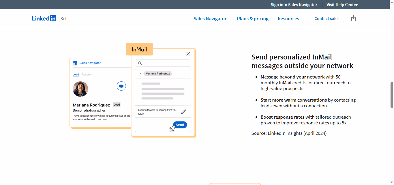Click the Message beyond your network bullet
This screenshot has width=394, height=185.
click(x=305, y=83)
